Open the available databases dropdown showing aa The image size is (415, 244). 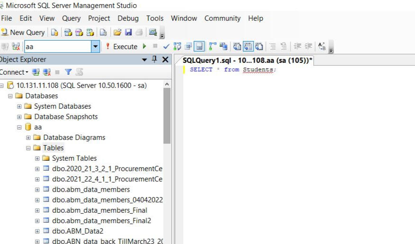click(96, 46)
